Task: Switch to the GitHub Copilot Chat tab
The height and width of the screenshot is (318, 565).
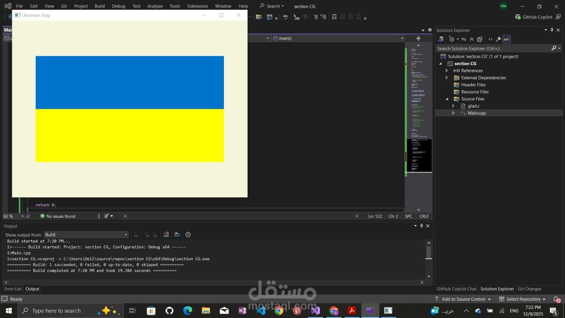Action: (x=456, y=289)
